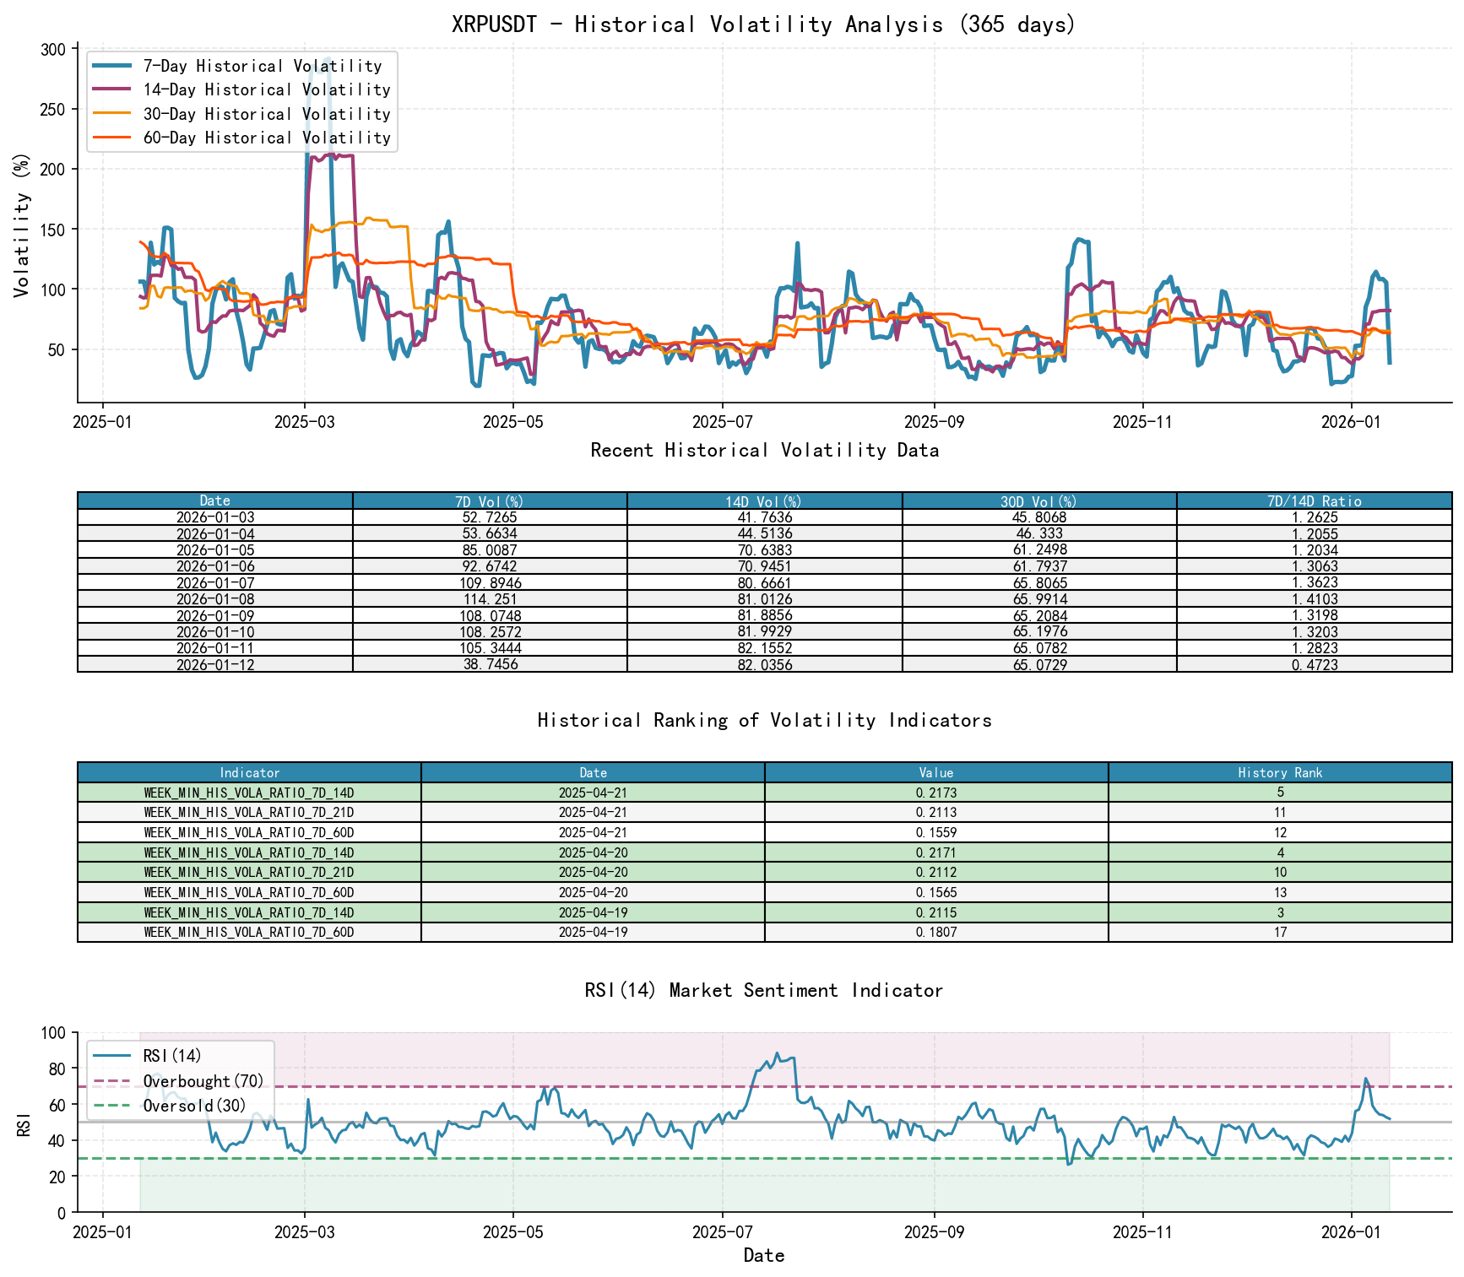Image resolution: width=1464 pixels, height=1277 pixels.
Task: Toggle the 14-Day Historical Volatility legend entry
Action: tap(245, 89)
